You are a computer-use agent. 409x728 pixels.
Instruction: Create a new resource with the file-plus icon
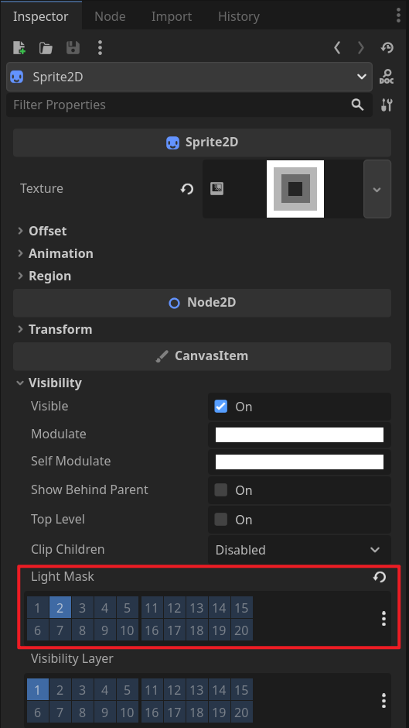pos(19,47)
